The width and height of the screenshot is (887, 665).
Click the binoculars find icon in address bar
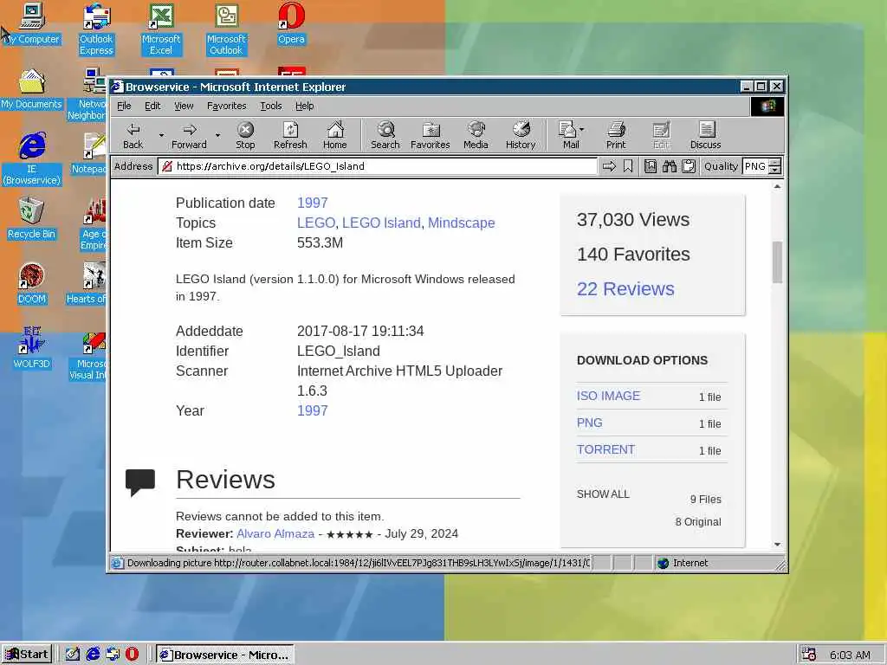[x=670, y=166]
